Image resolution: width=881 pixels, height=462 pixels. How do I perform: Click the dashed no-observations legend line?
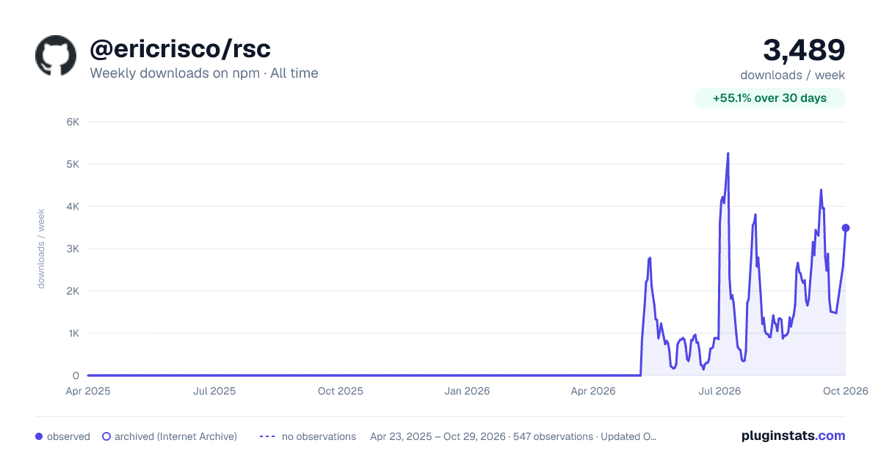pos(267,436)
